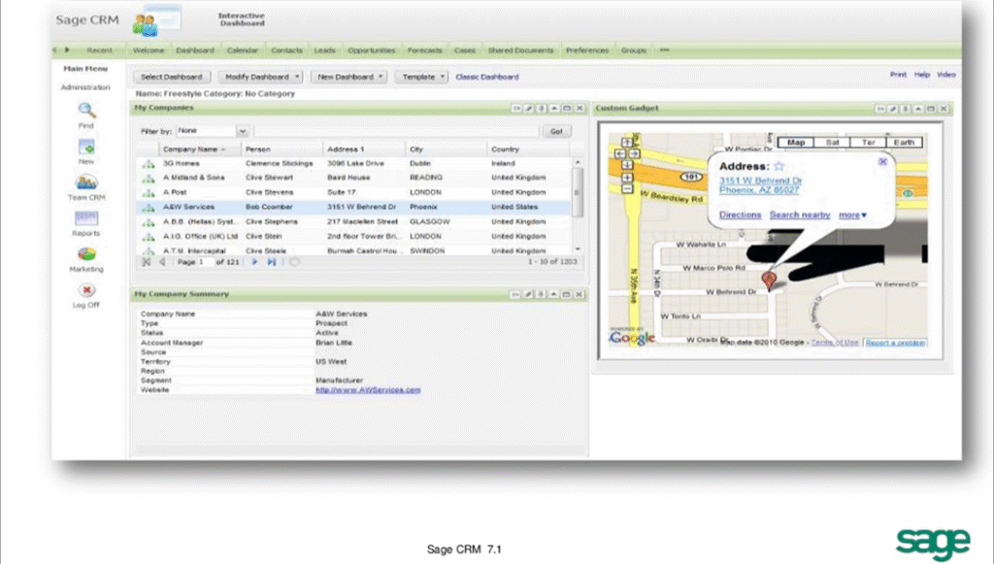Click the Go! filter button
Screen dimensions: 994x564
click(556, 131)
